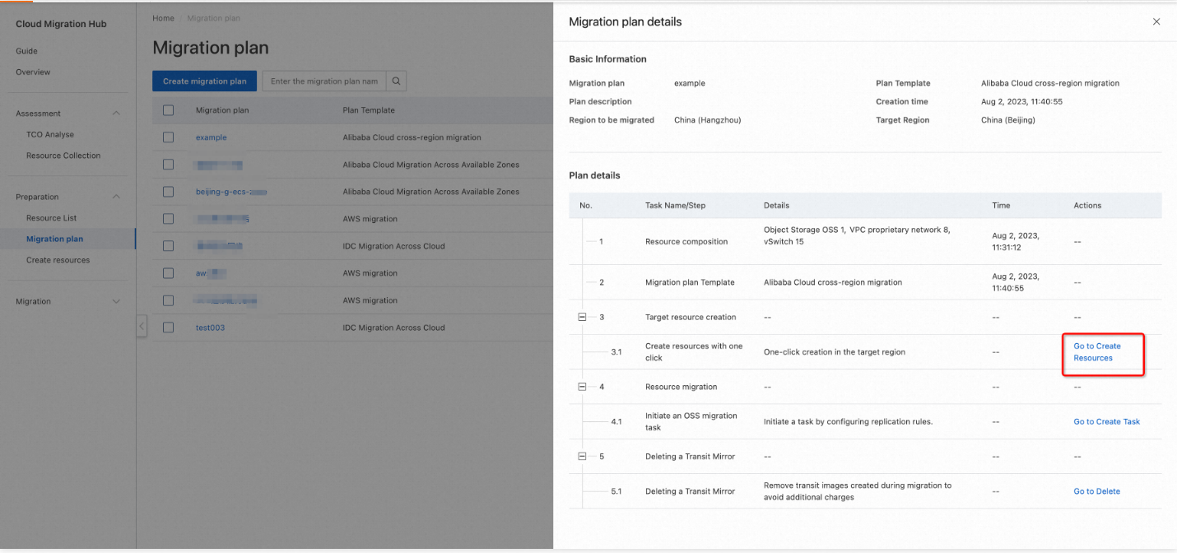Click the Go to Create Resources link
This screenshot has width=1177, height=553.
(1096, 352)
